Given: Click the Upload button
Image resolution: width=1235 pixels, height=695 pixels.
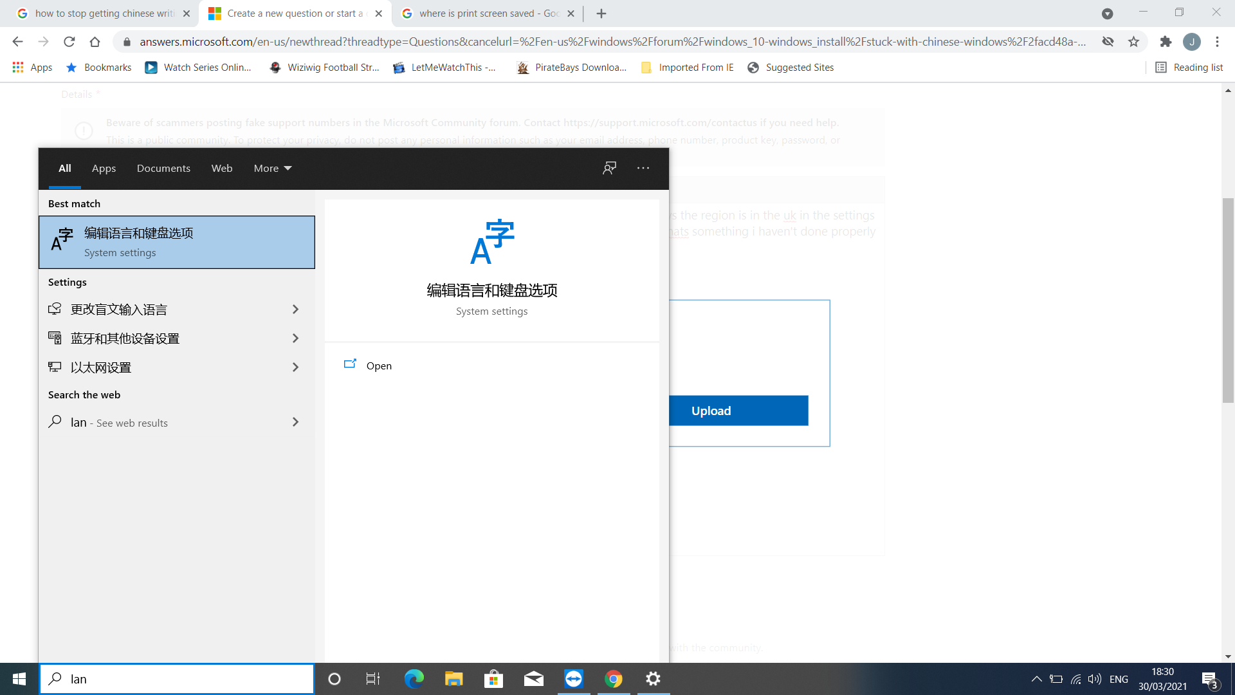Looking at the screenshot, I should pos(711,411).
